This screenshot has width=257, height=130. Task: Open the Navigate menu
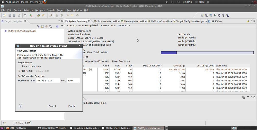pos(40,10)
